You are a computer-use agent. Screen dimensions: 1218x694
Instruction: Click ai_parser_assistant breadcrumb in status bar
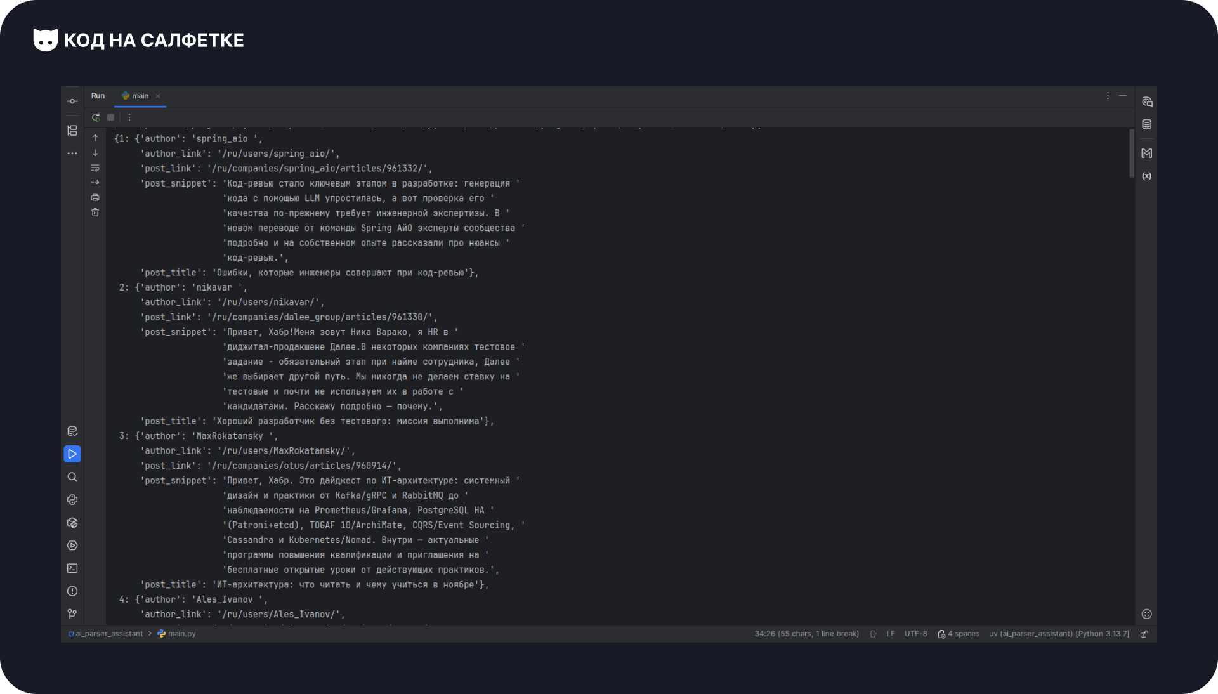click(x=108, y=634)
